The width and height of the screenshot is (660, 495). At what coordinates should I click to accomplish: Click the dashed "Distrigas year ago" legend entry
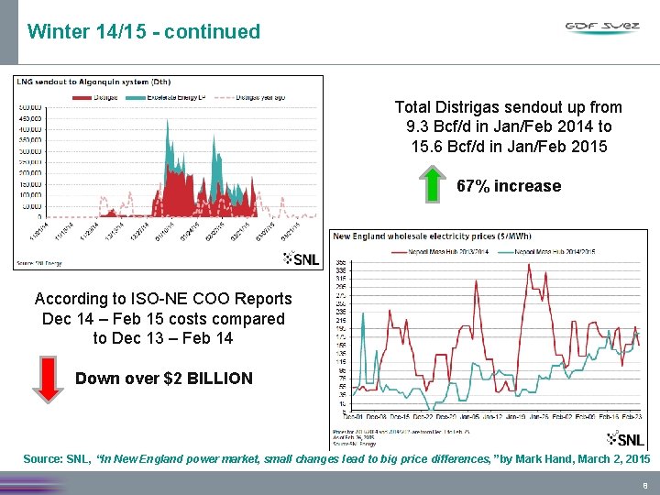249,98
